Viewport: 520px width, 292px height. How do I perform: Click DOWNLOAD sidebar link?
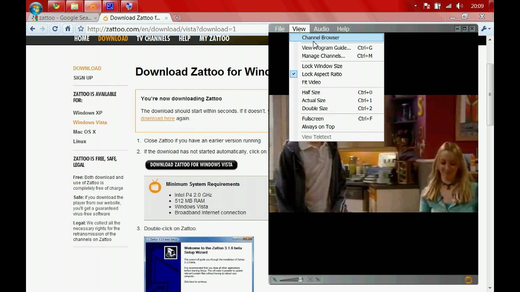coord(87,69)
